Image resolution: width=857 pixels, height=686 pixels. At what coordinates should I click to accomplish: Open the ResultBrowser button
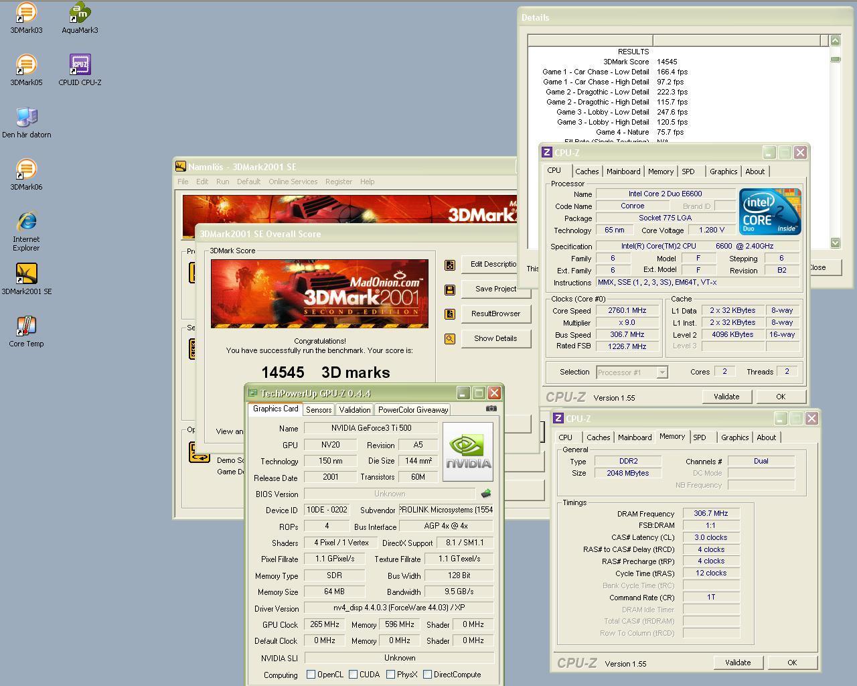tap(495, 314)
